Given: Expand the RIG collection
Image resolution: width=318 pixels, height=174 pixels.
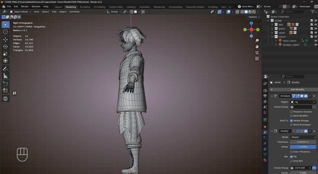Looking at the screenshot, I should tap(272, 25).
